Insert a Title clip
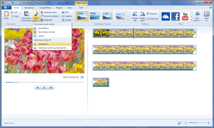214x128 pixels. click(x=65, y=12)
